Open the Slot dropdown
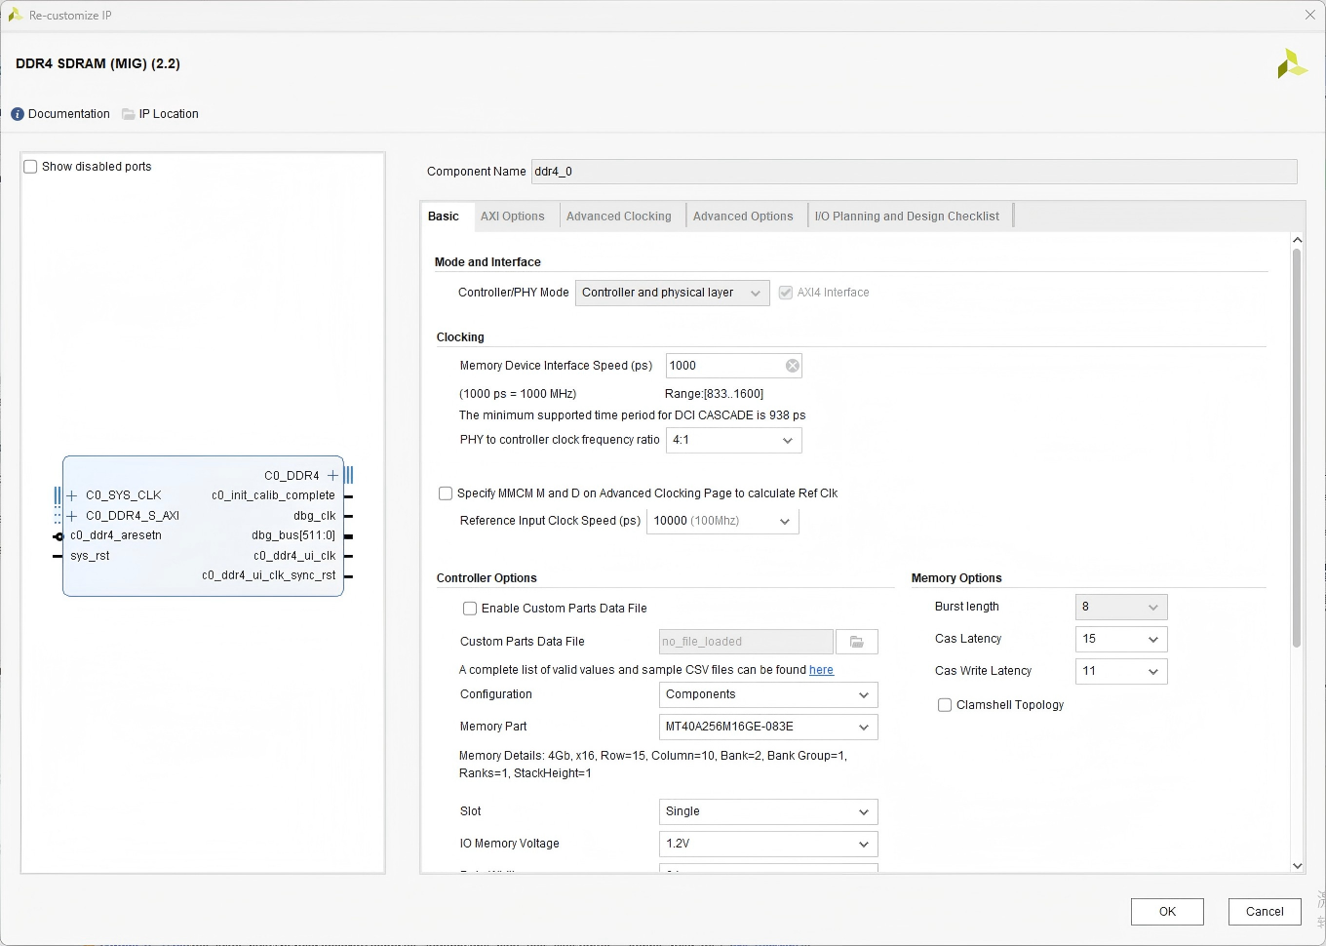The width and height of the screenshot is (1326, 946). pos(768,811)
